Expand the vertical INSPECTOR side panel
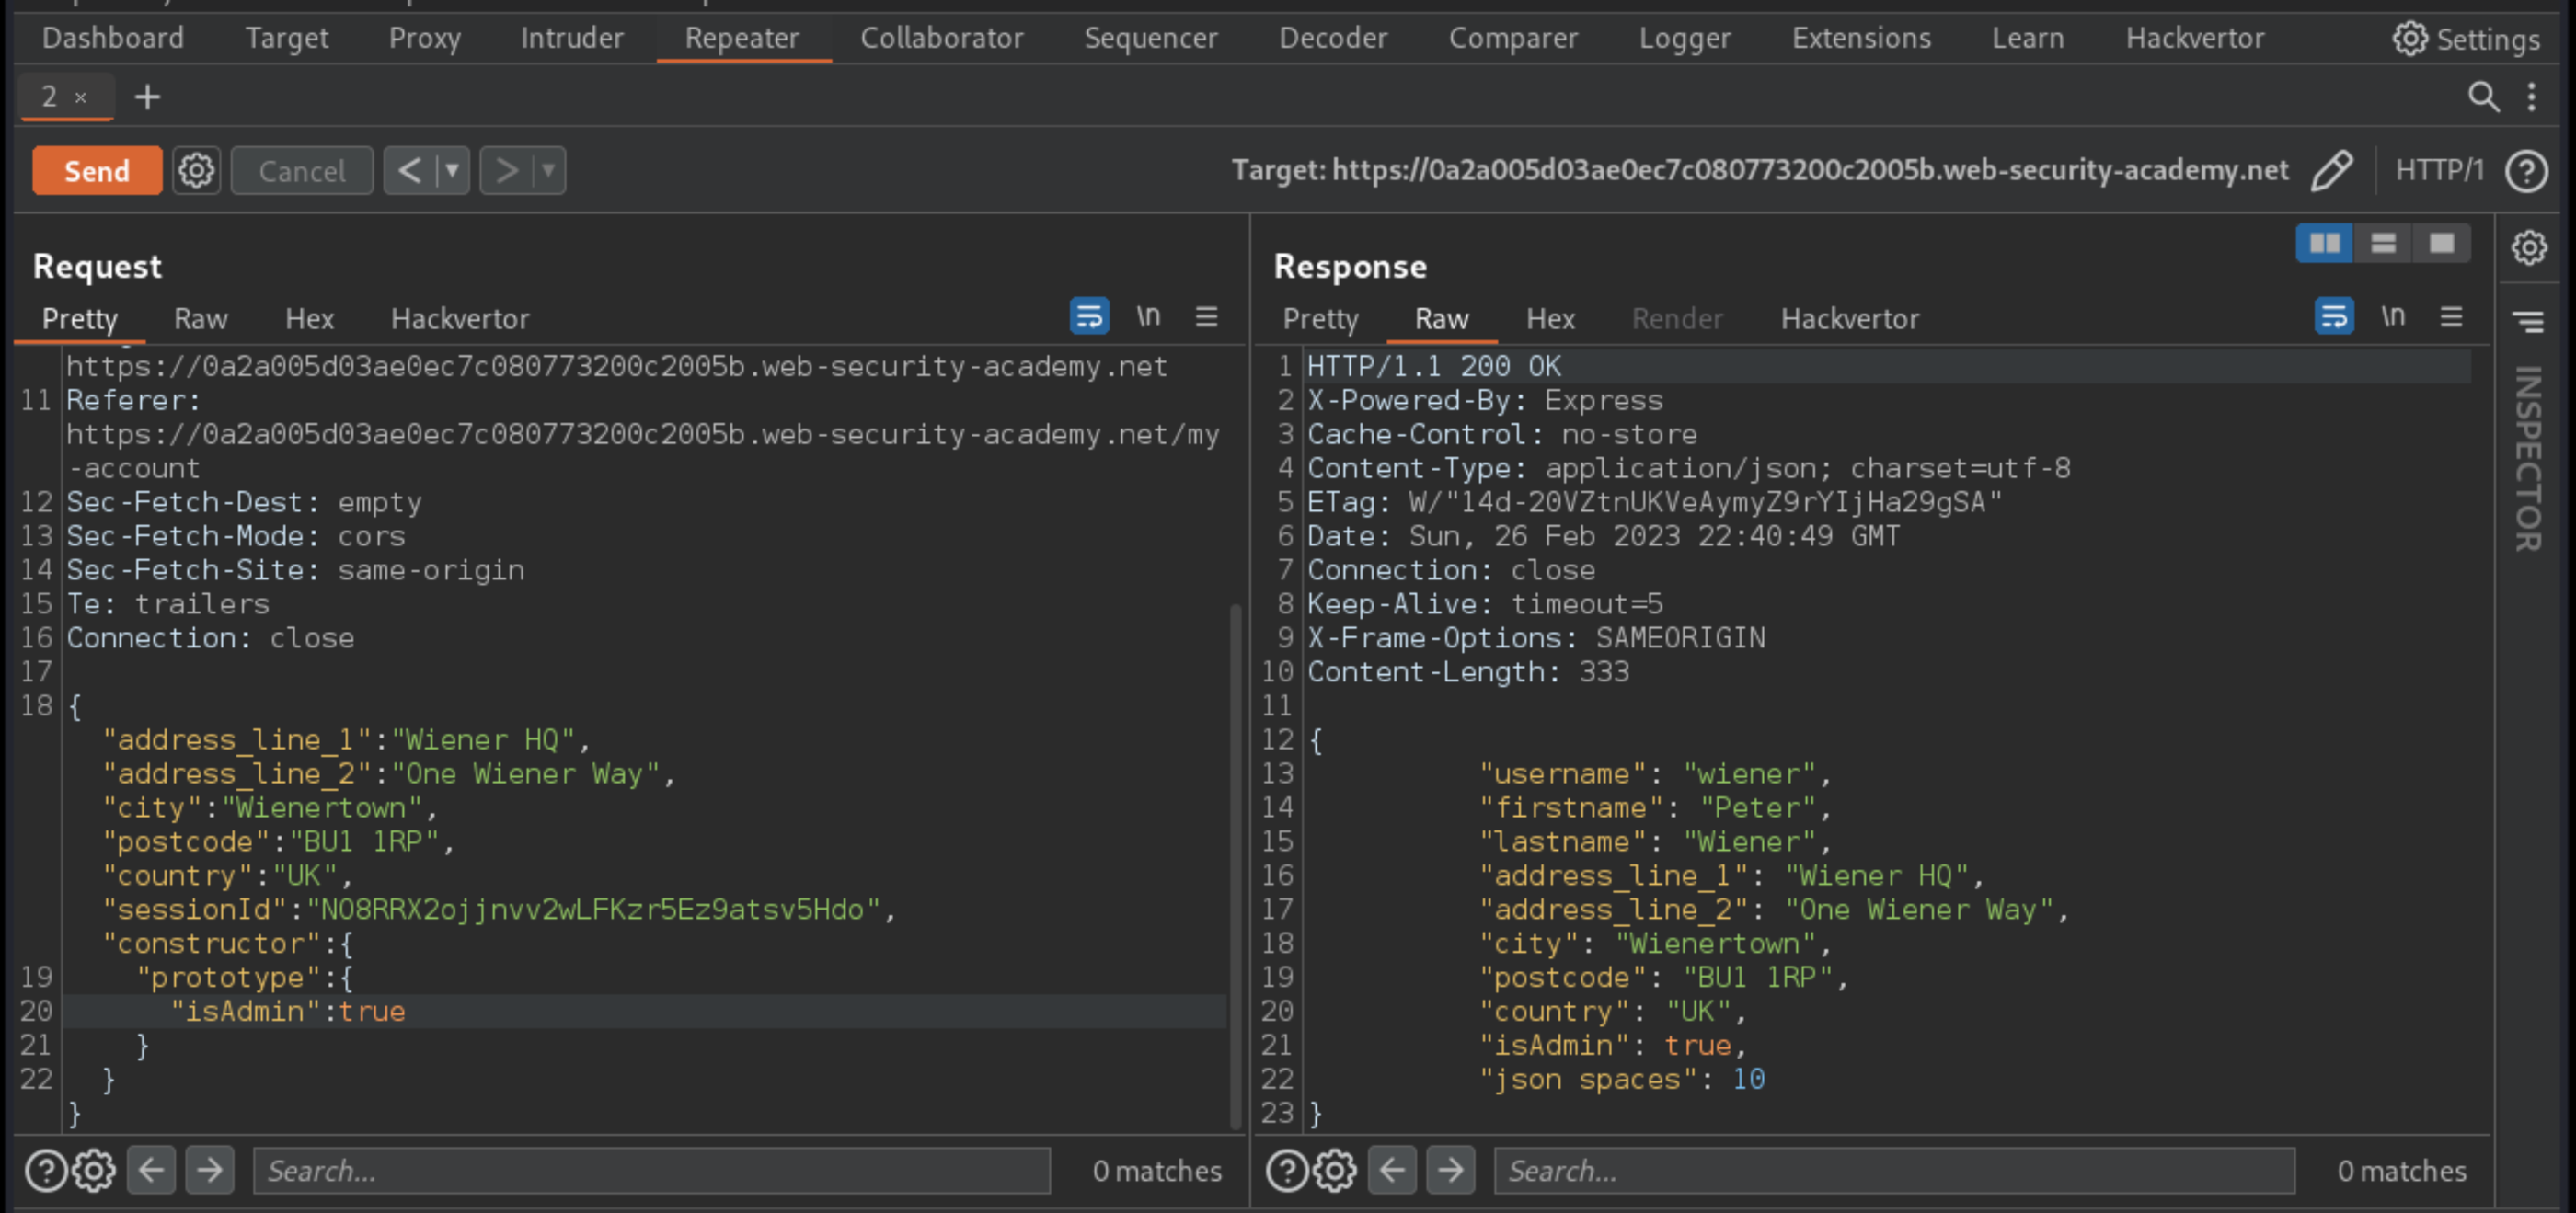 pos(2527,458)
